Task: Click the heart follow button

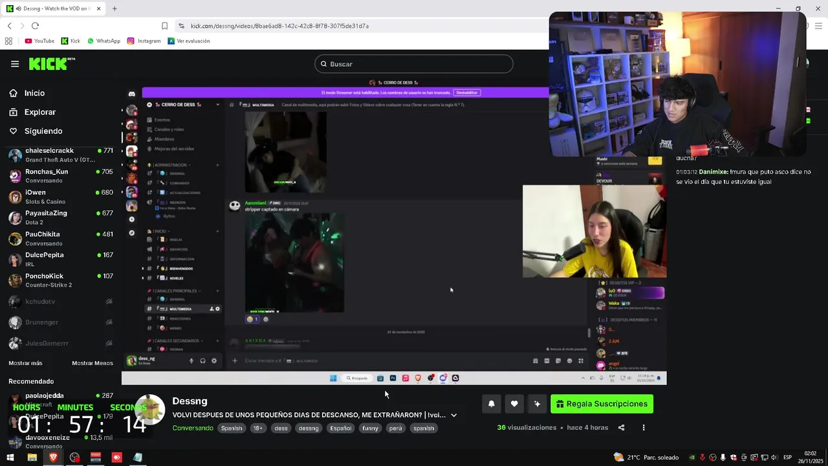Action: (514, 404)
